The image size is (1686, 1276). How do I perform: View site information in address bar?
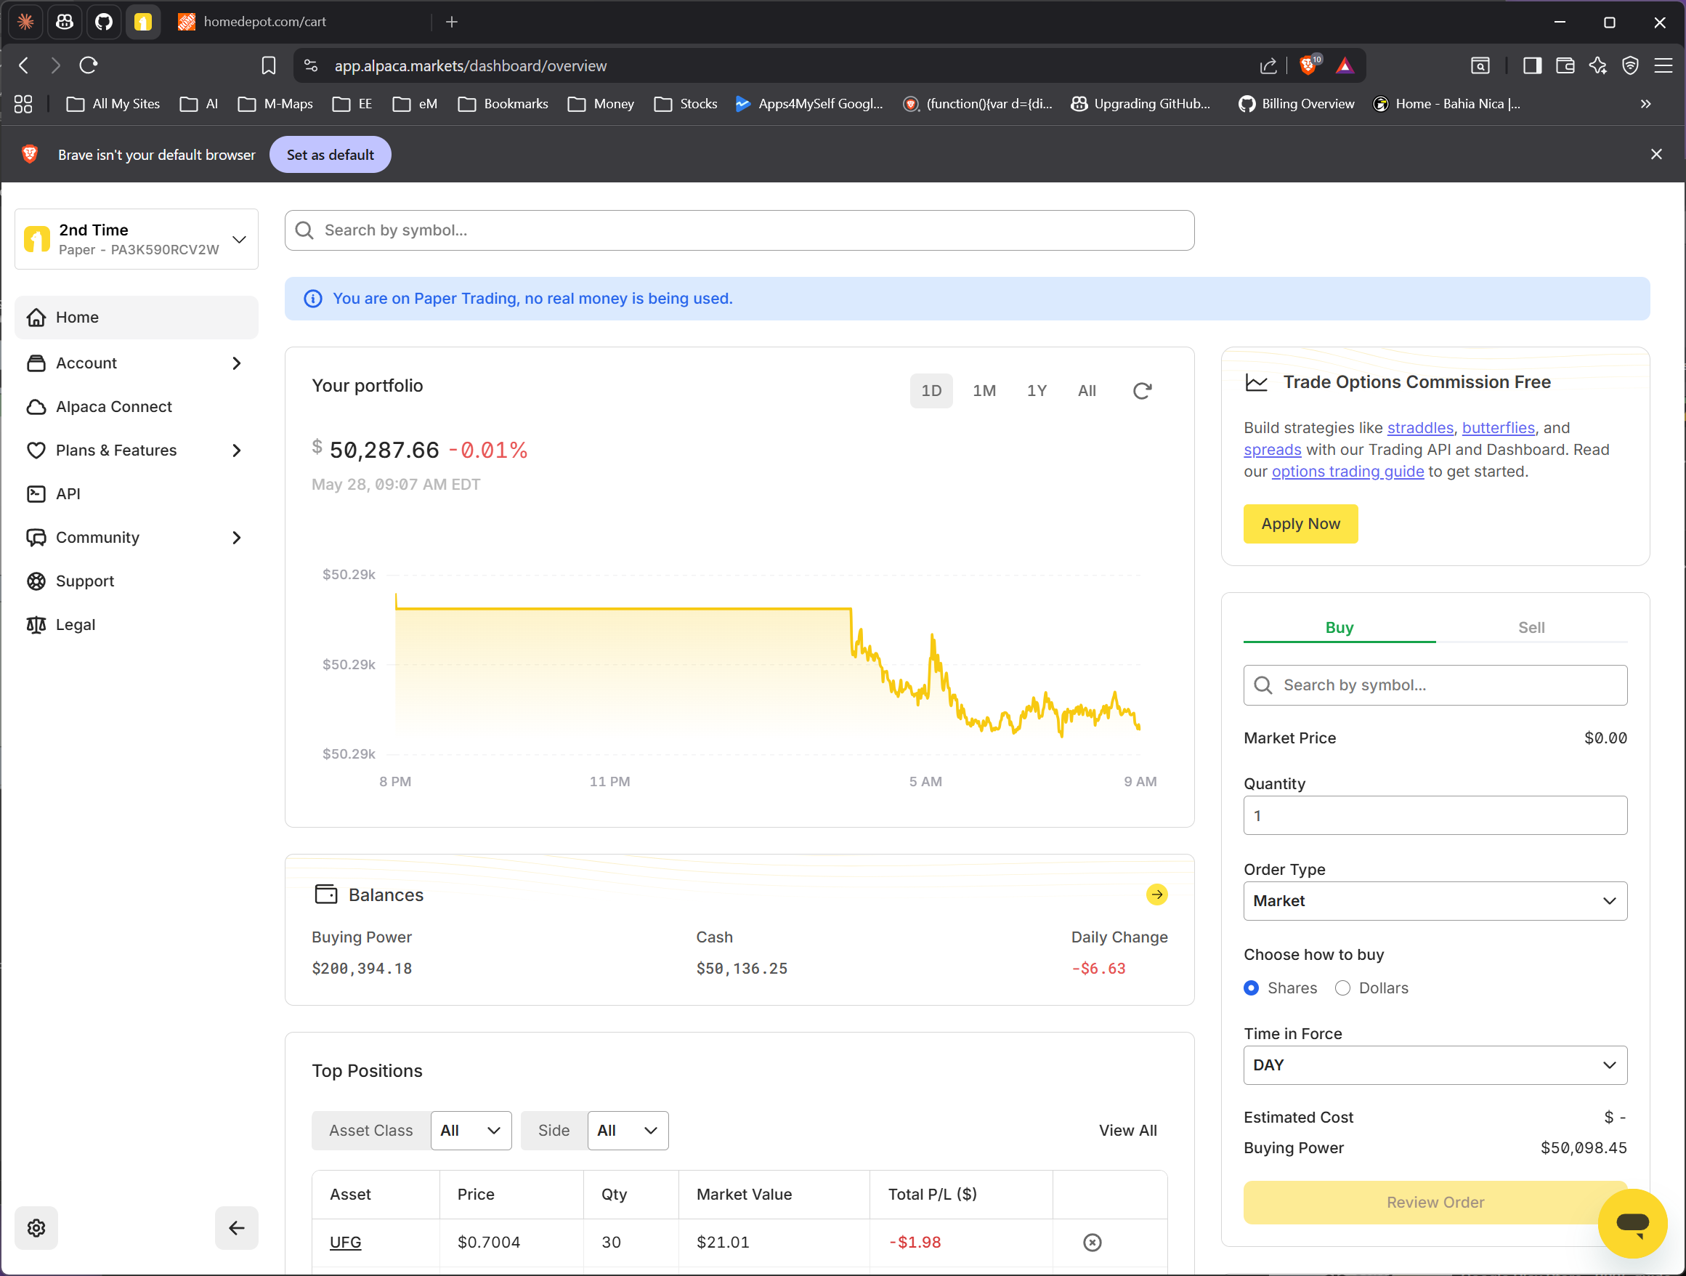tap(311, 65)
